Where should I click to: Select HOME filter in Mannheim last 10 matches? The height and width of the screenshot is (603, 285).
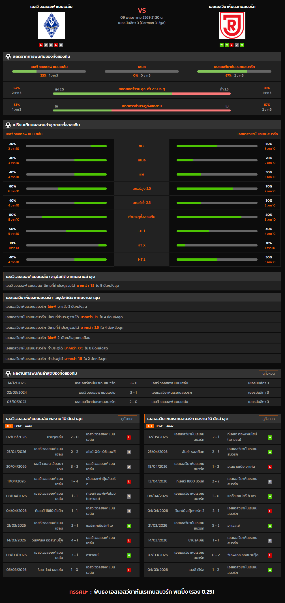tap(18, 426)
